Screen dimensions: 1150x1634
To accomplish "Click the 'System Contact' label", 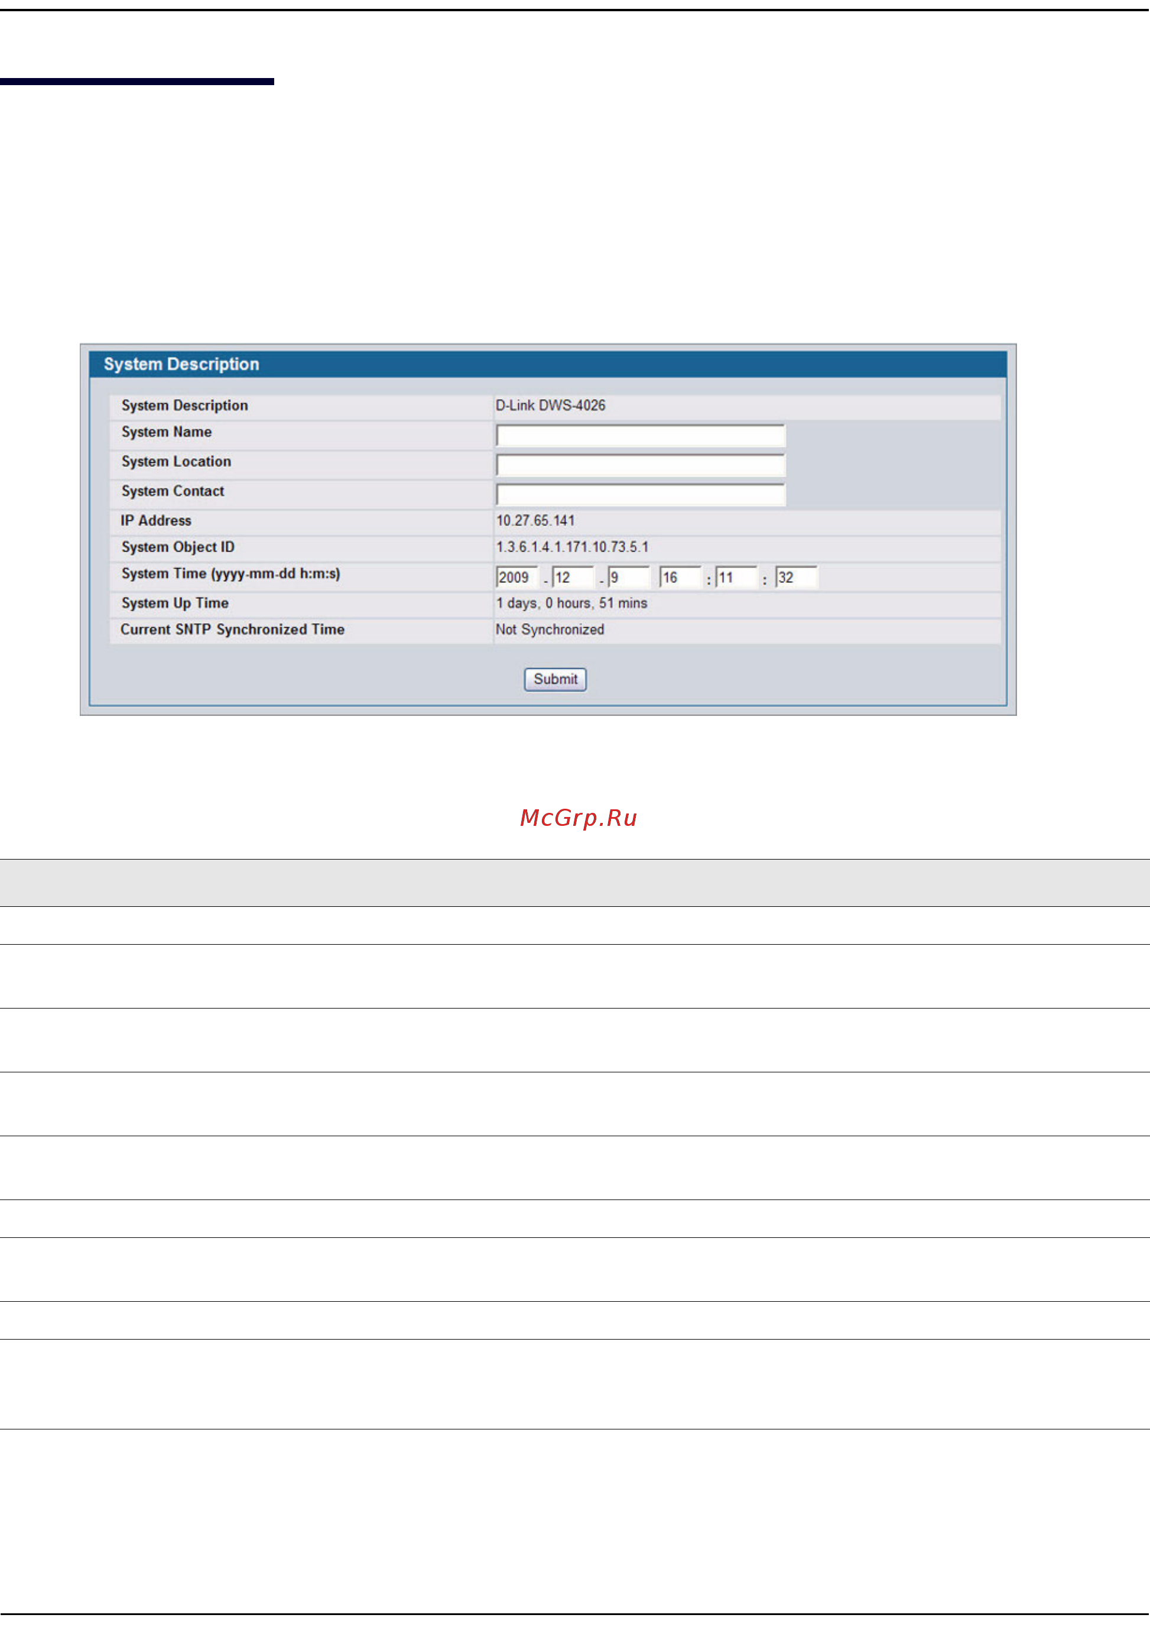I will click(x=172, y=491).
